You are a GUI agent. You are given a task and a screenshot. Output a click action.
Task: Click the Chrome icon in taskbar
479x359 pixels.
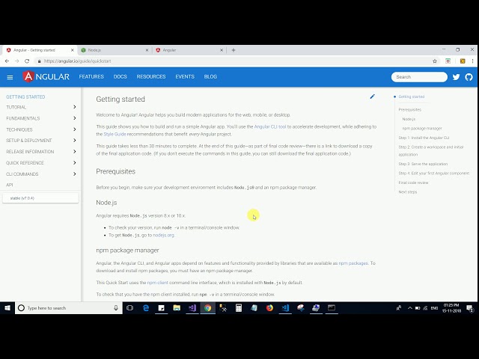pyautogui.click(x=208, y=308)
